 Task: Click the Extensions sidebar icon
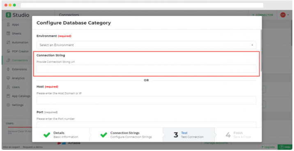pyautogui.click(x=8, y=69)
